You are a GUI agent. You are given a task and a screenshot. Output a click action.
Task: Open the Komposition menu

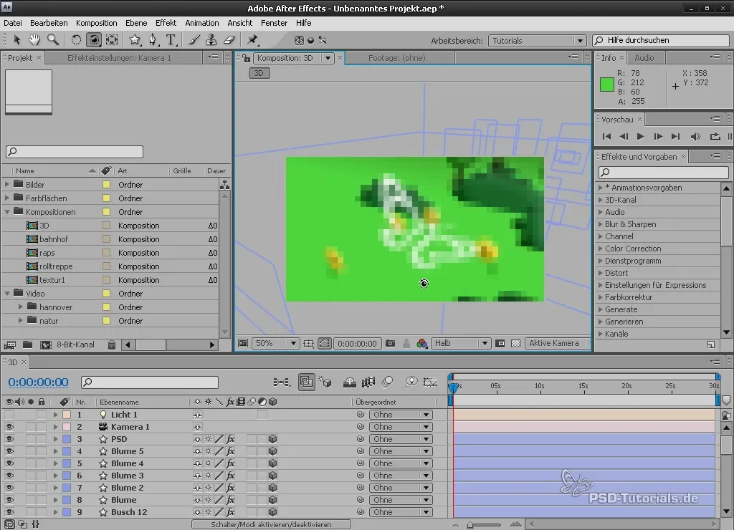(x=97, y=23)
